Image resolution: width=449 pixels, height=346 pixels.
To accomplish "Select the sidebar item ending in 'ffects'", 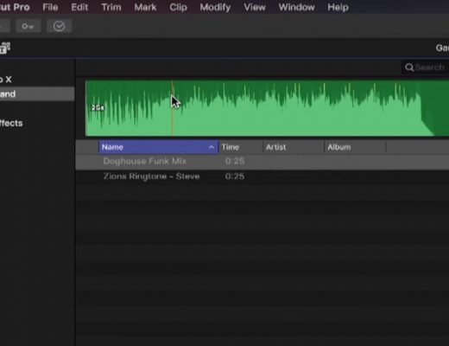I will 11,123.
